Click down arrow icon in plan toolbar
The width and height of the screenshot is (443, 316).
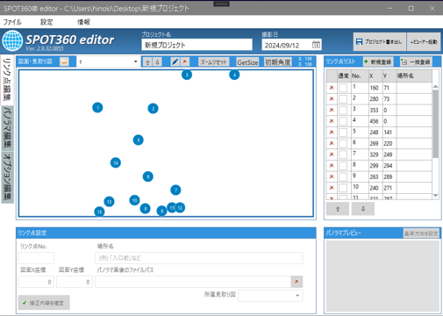[157, 62]
